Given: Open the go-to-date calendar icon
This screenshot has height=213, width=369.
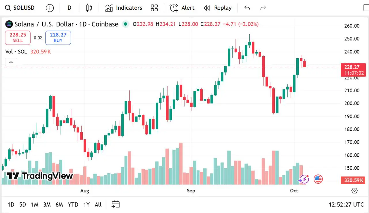Looking at the screenshot, I should (116, 204).
